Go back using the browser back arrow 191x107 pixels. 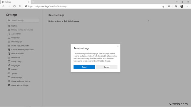4,6
